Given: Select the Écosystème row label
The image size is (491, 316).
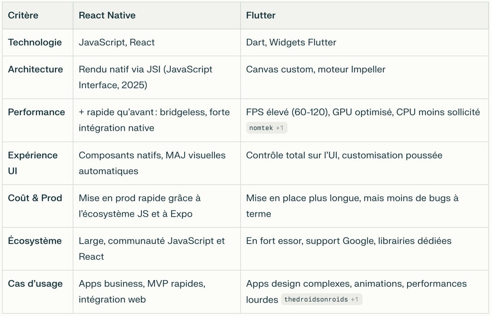Looking at the screenshot, I should click(x=35, y=241).
